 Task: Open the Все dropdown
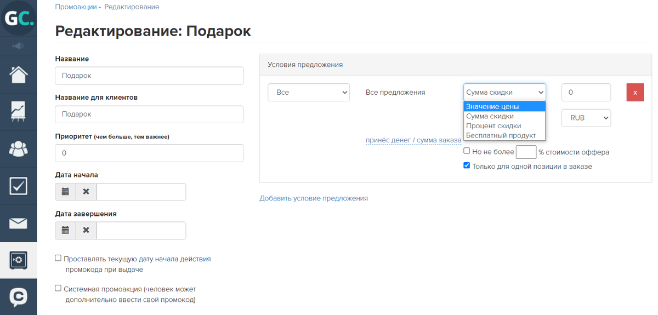(309, 93)
